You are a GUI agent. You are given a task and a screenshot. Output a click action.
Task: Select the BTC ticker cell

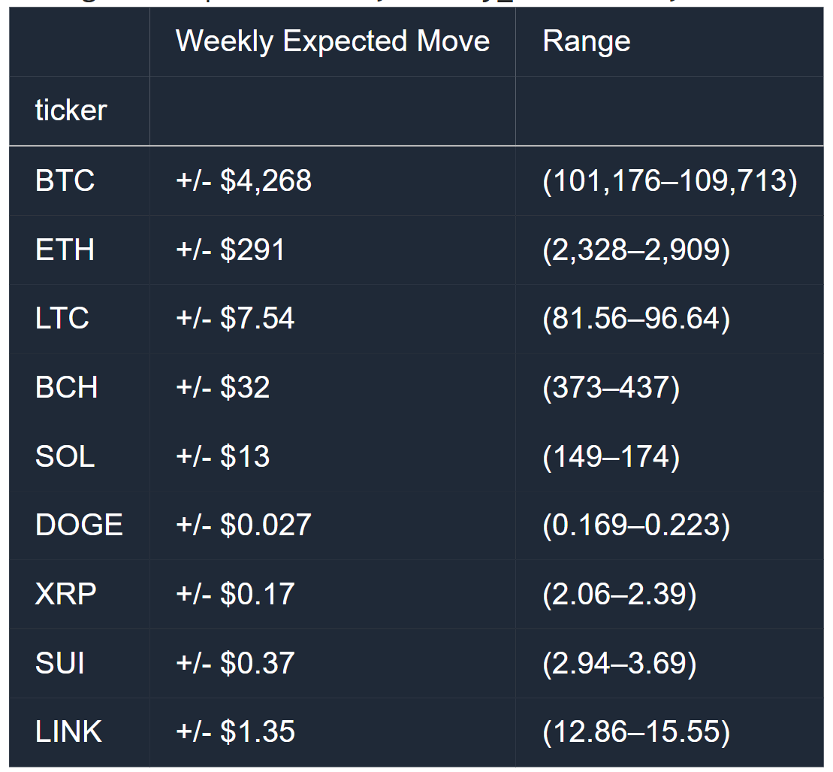pyautogui.click(x=65, y=181)
